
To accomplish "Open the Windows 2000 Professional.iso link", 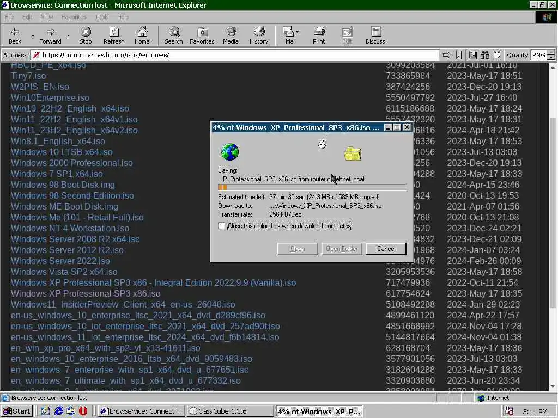I will coord(71,163).
